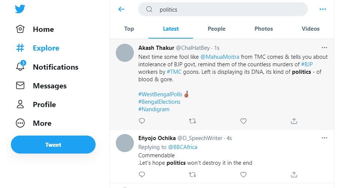Screen dimensions: 337x188
Task: Open search options three-dot menu
Action: pos(323,9)
